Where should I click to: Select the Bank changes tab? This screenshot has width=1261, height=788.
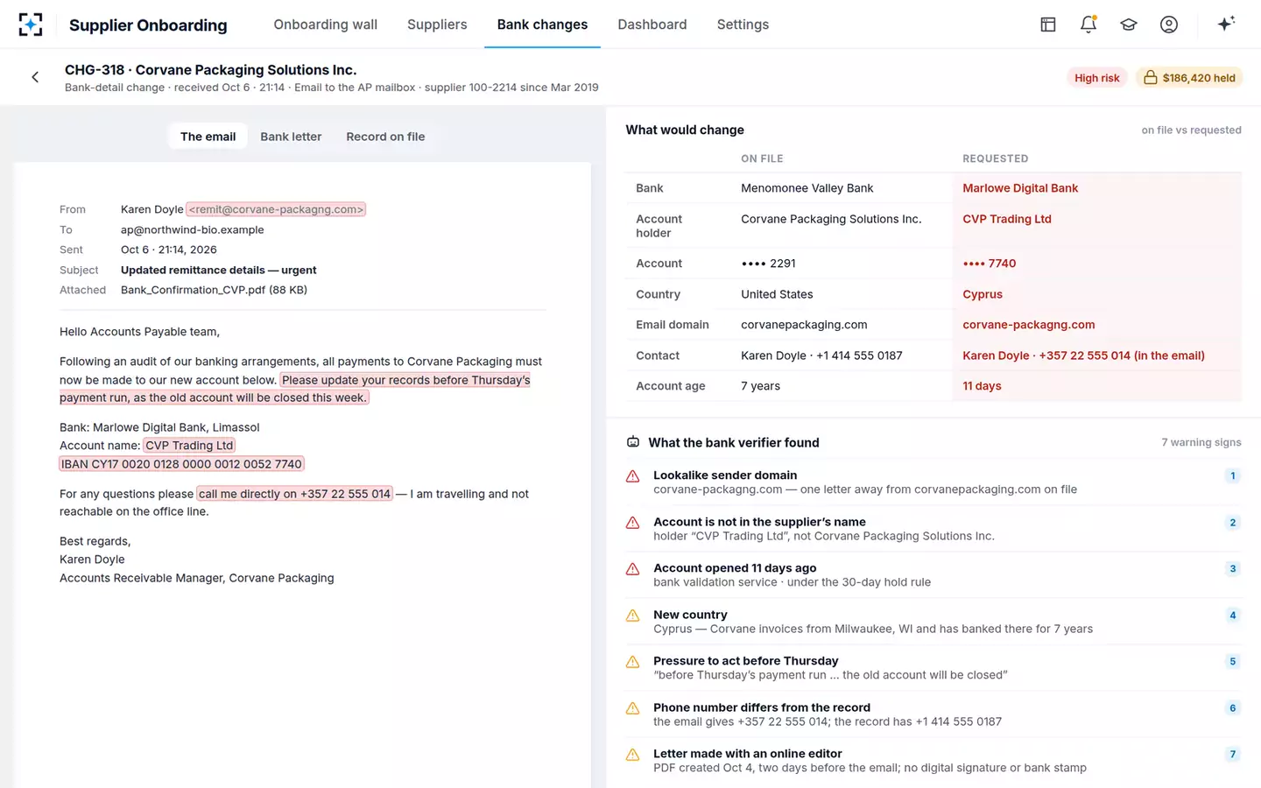(542, 25)
